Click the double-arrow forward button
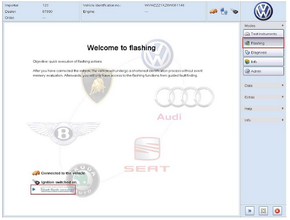 click(249, 211)
